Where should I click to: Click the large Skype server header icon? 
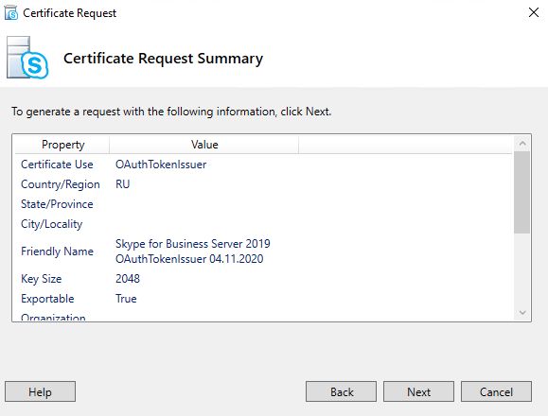[27, 58]
